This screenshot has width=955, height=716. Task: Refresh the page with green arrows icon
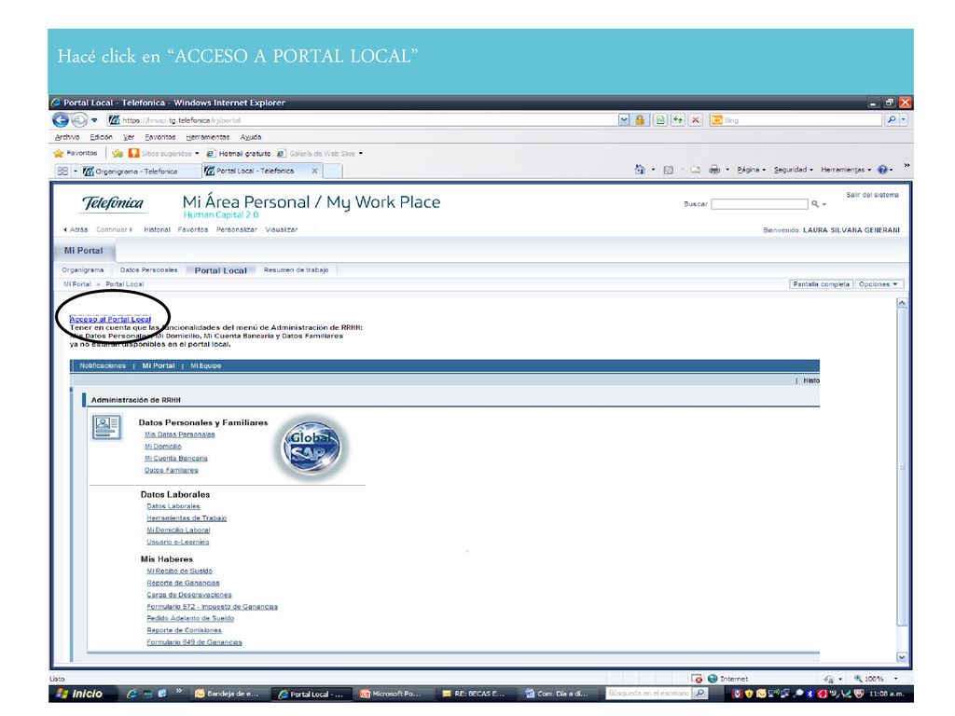(x=678, y=120)
